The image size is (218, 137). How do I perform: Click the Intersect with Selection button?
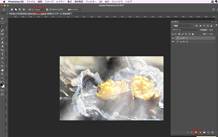tap(24, 10)
